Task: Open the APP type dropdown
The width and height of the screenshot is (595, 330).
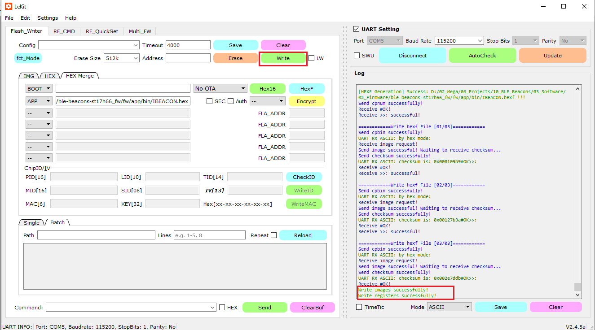Action: (39, 101)
